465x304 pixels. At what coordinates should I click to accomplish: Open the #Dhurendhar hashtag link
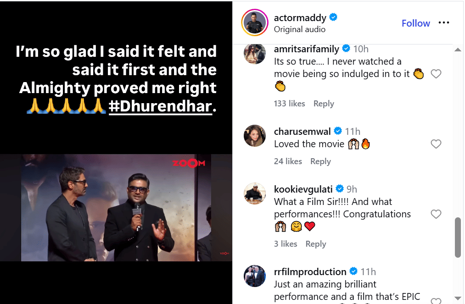click(x=161, y=106)
